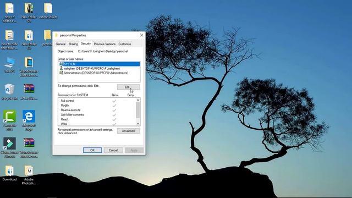
Task: Select the ActiveFile WinRAR archive icon
Action: 29,92
